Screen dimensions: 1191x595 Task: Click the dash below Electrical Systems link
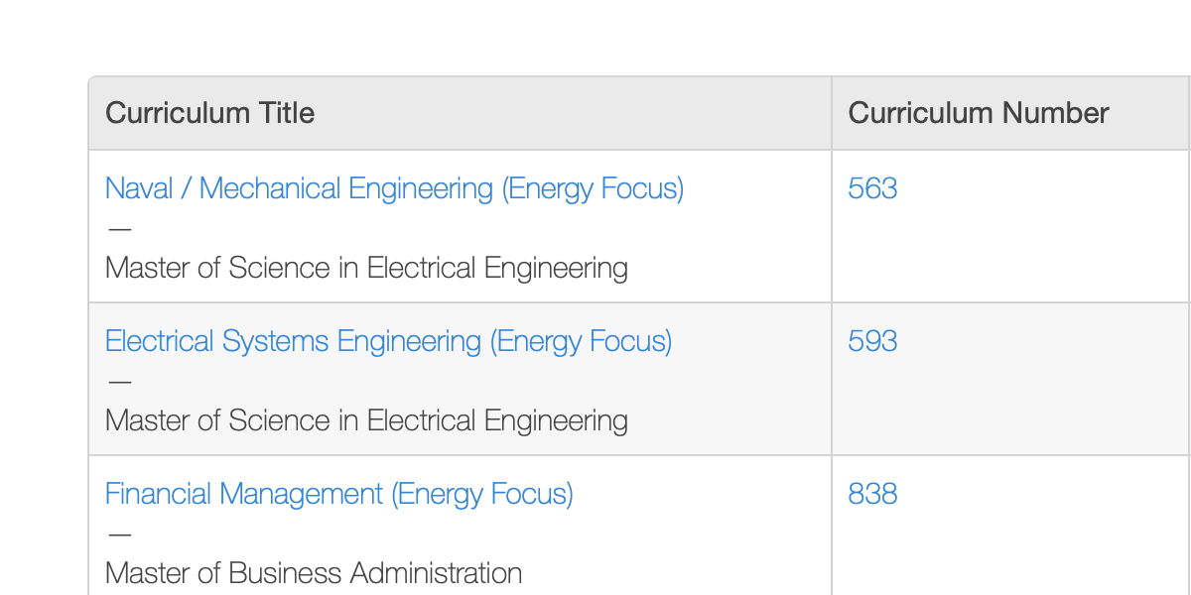pos(119,382)
